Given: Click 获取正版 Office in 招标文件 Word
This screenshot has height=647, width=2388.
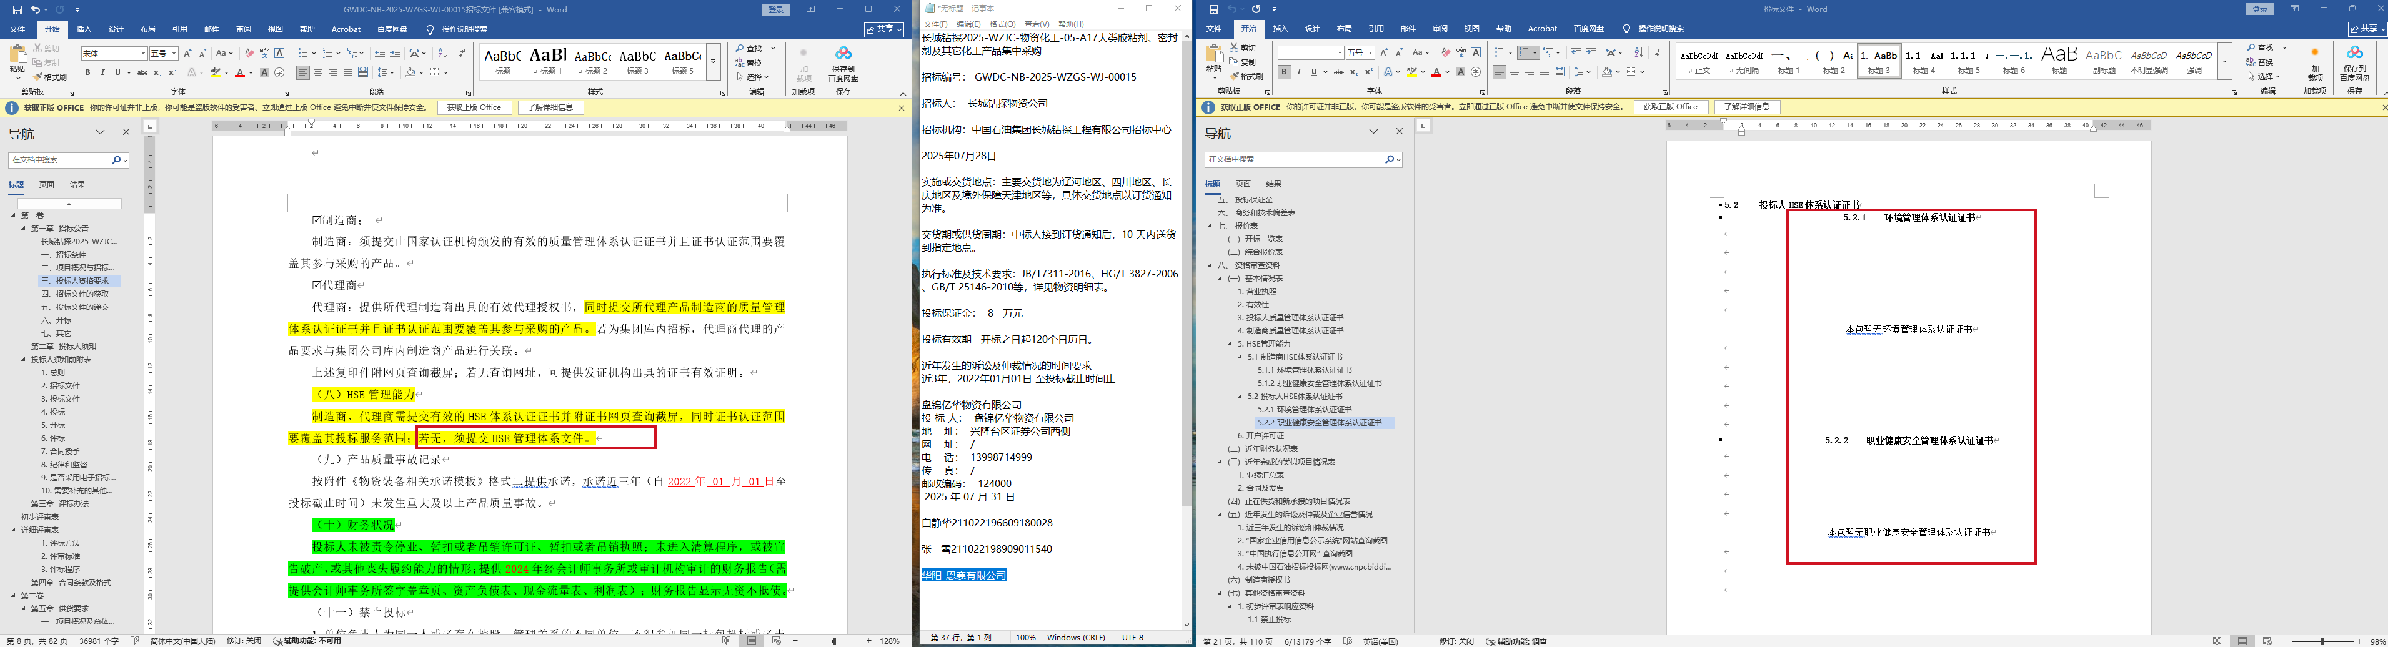Looking at the screenshot, I should tap(474, 107).
